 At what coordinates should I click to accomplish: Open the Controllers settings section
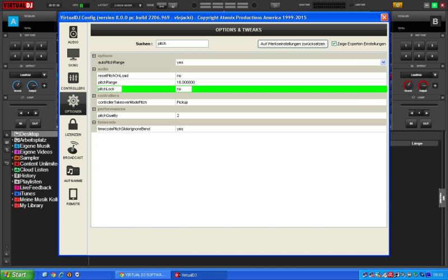73,81
